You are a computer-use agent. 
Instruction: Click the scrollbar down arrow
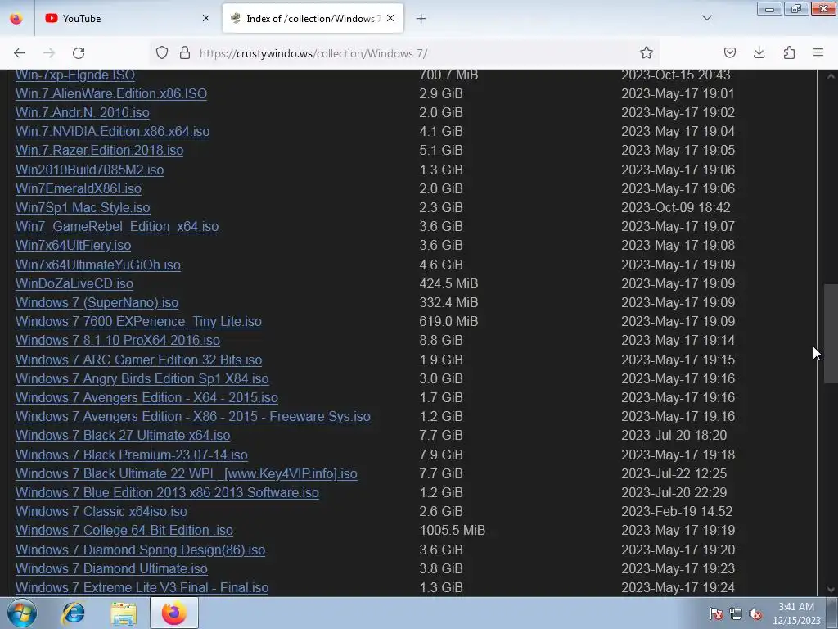(831, 590)
